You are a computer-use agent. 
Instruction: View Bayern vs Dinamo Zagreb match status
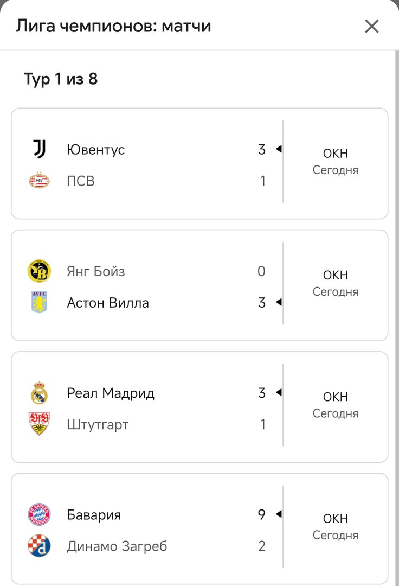coord(335,526)
